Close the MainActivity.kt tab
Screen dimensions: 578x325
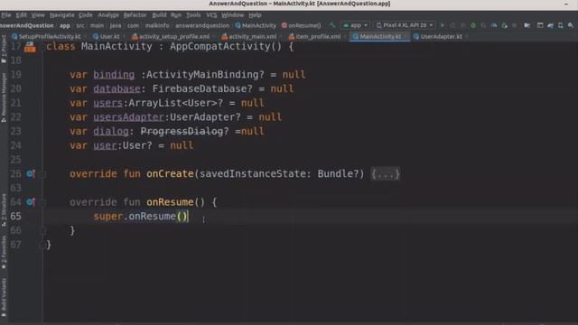point(406,36)
